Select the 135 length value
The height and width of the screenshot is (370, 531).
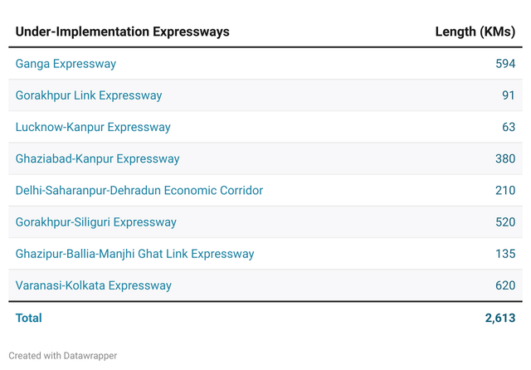click(505, 254)
